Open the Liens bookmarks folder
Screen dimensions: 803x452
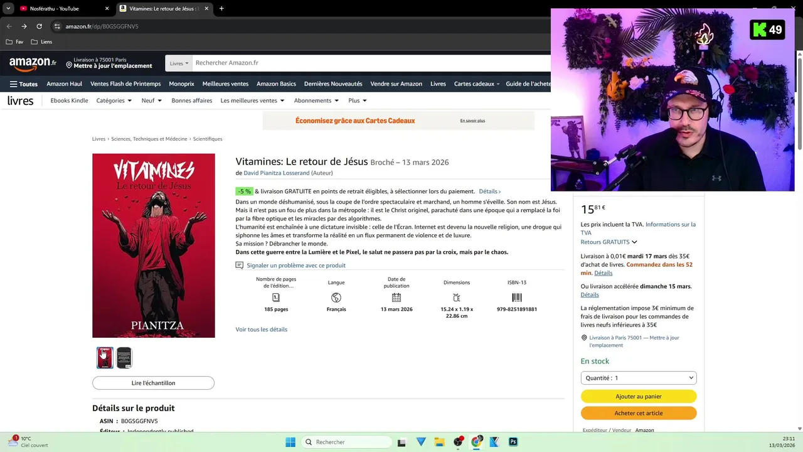pos(41,42)
